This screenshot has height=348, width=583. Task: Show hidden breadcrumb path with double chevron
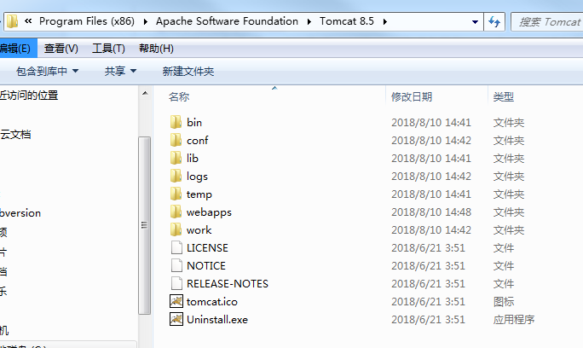[28, 21]
